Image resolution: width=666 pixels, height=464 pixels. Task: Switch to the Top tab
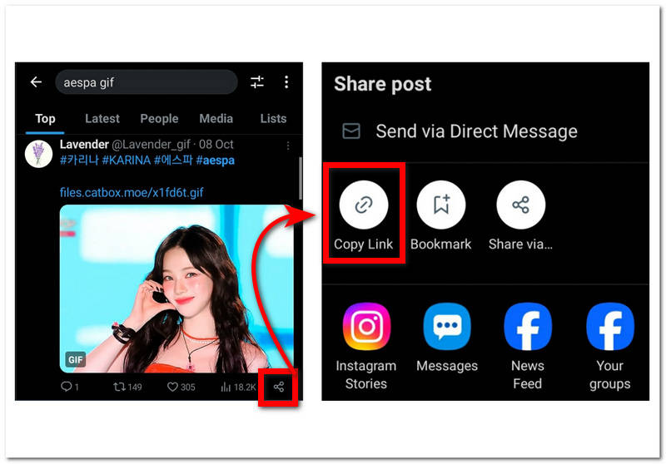[45, 119]
